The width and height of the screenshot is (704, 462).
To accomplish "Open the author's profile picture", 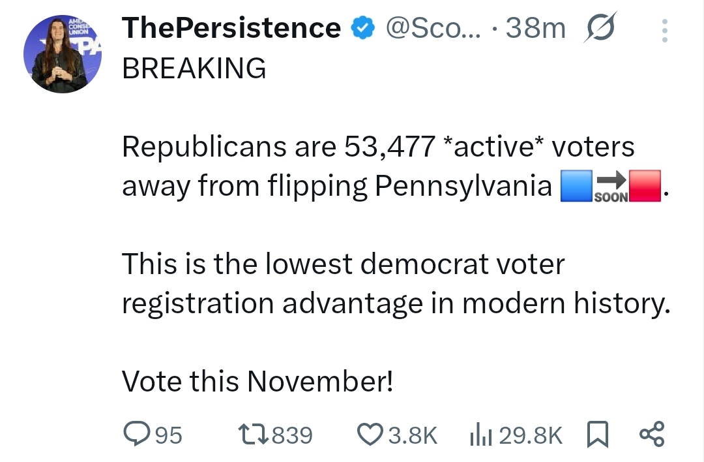I will (63, 54).
